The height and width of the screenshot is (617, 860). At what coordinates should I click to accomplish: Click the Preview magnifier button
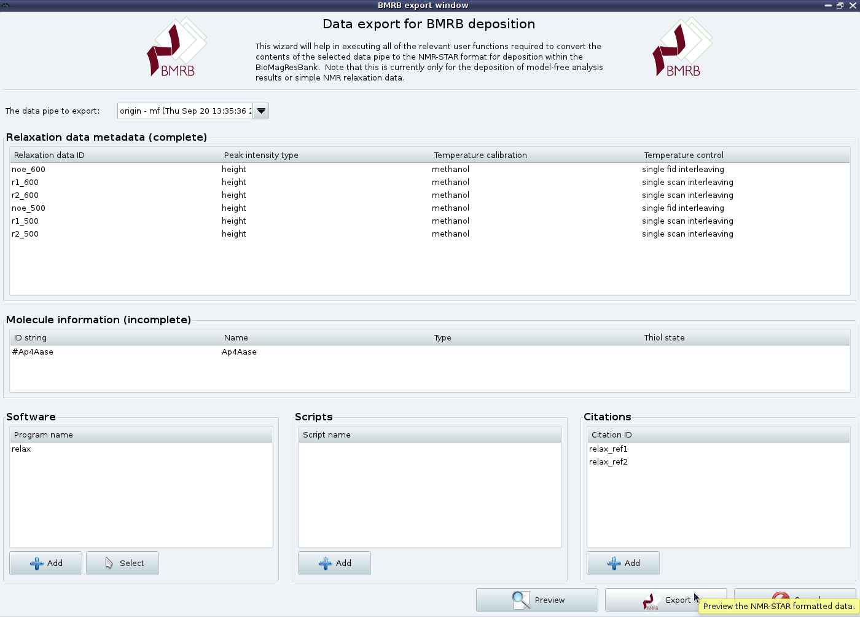pyautogui.click(x=537, y=600)
